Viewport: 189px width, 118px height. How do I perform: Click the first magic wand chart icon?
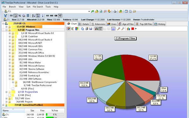click(119, 29)
